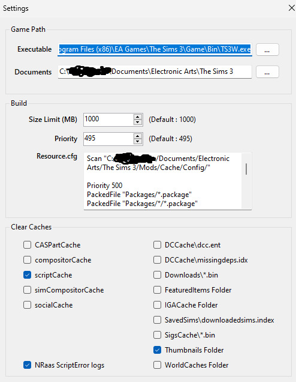
Task: Click inside the Resource.cfg text area
Action: point(163,181)
